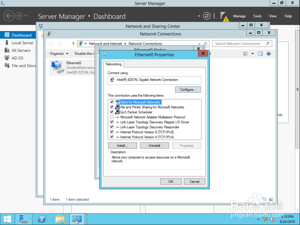This screenshot has width=300, height=225.
Task: Expand Server Manager navigation history dropdown
Action: click(25, 16)
